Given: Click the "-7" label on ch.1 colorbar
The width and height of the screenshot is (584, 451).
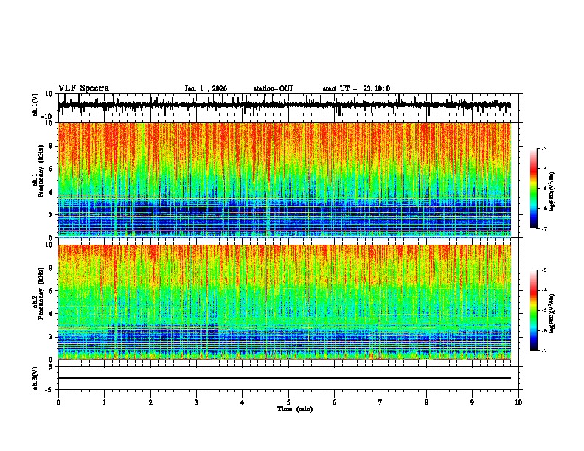Looking at the screenshot, I should coord(544,228).
